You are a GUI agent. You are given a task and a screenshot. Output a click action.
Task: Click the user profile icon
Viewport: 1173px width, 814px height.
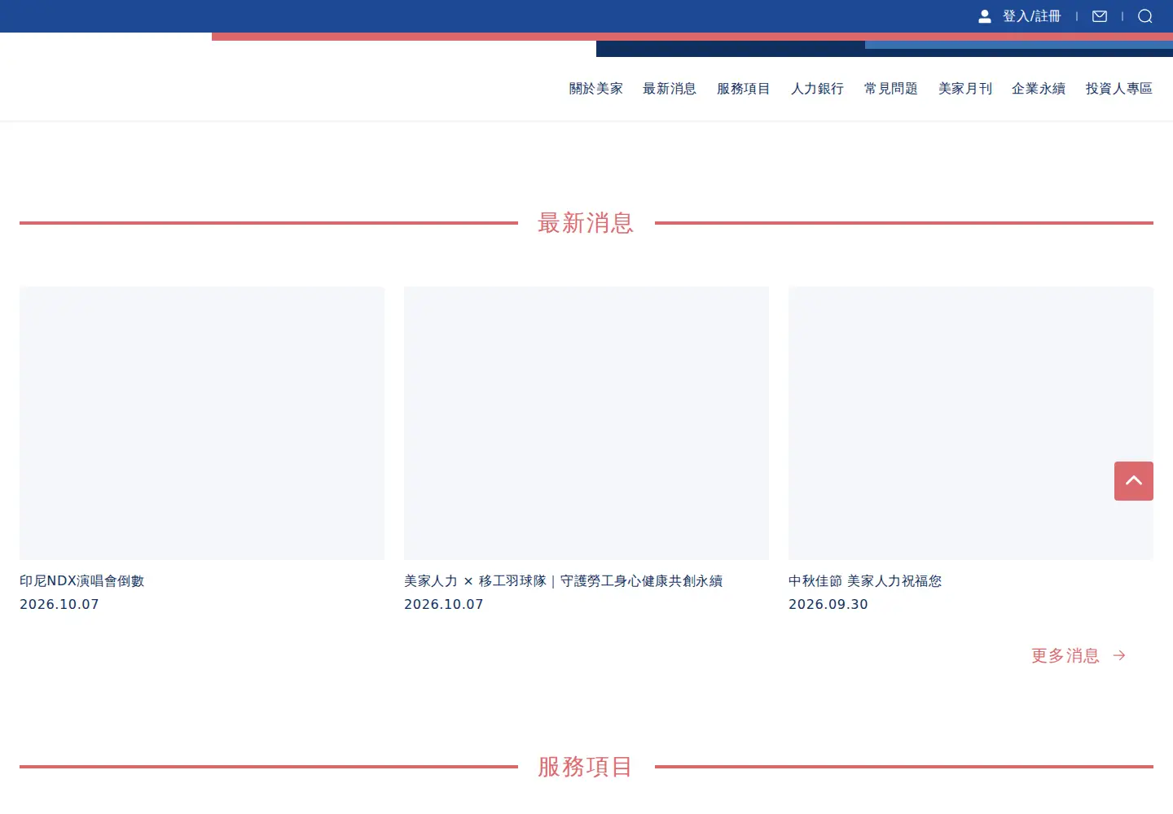pos(984,16)
